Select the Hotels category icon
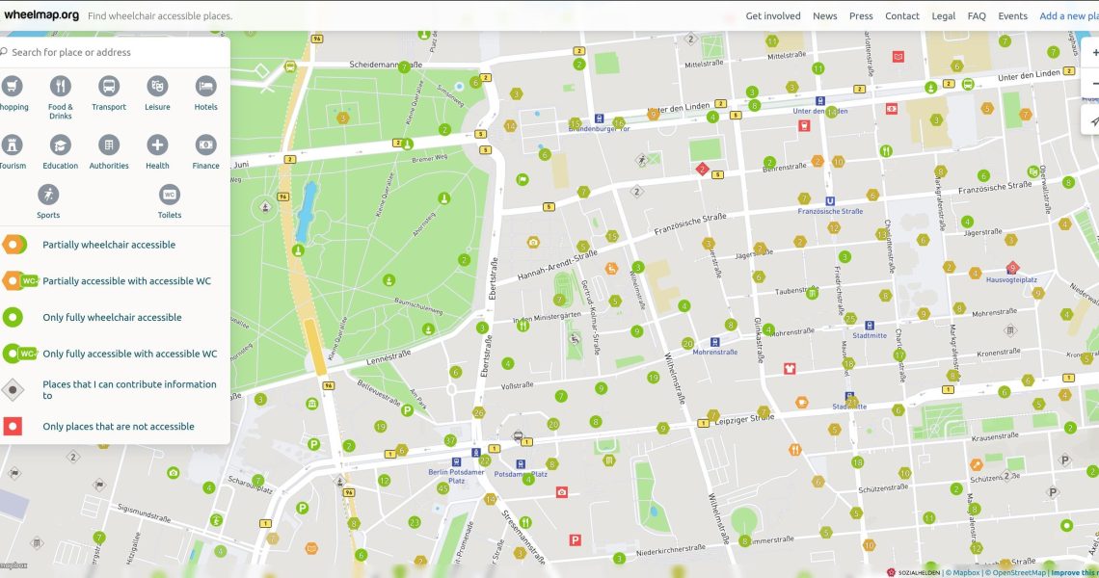The width and height of the screenshot is (1099, 578). tap(205, 87)
